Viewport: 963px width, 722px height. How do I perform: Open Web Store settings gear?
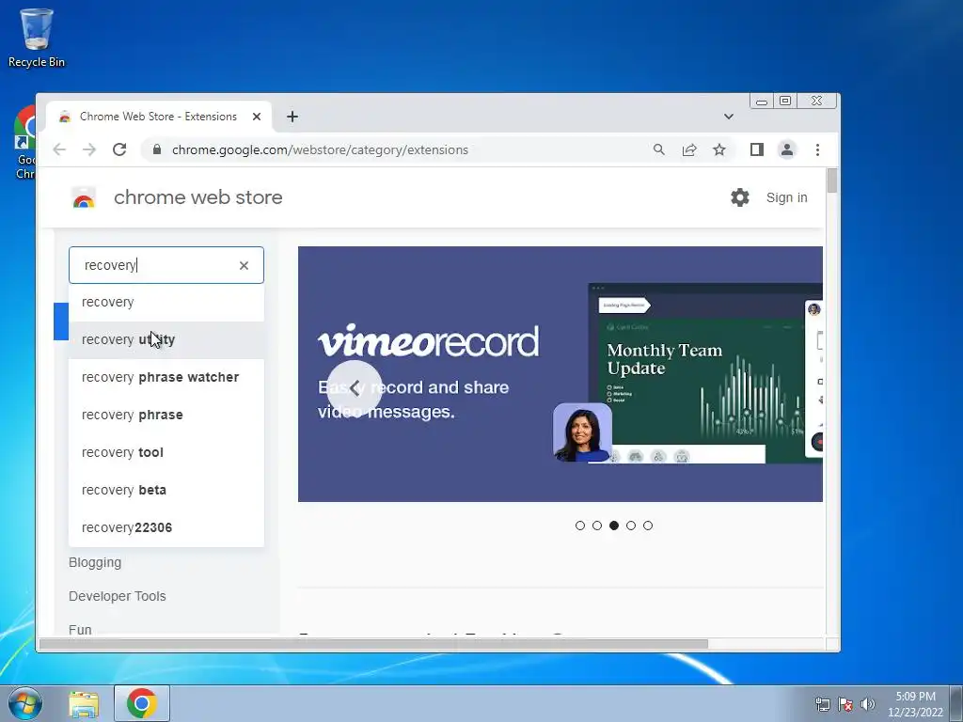740,197
